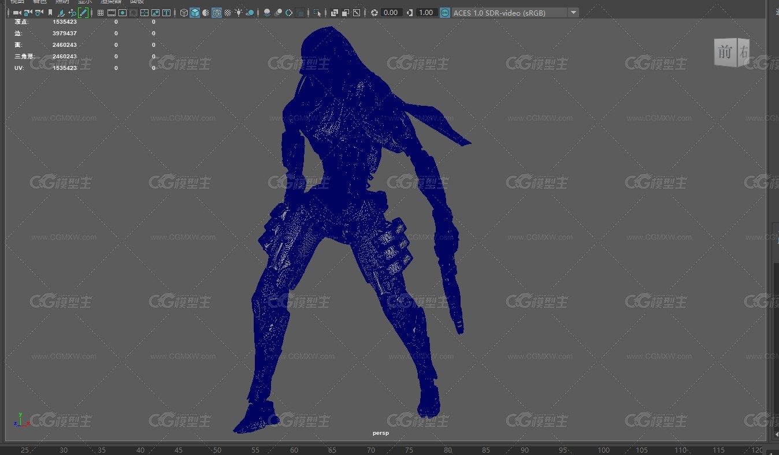This screenshot has height=455, width=779.
Task: Toggle the Film Gate icon
Action: [112, 12]
